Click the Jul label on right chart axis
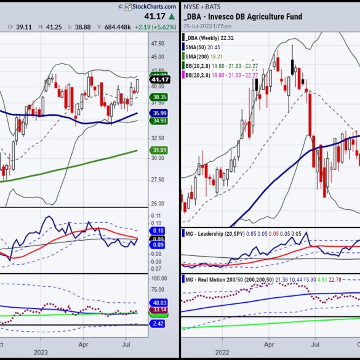 point(315,345)
